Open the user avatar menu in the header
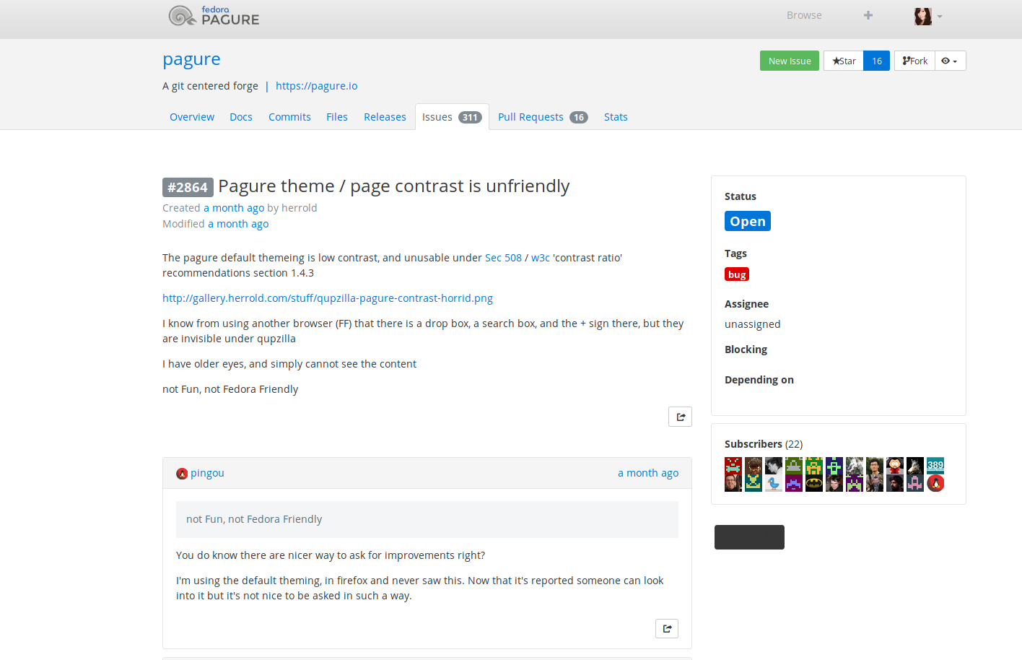The image size is (1022, 660). 928,16
